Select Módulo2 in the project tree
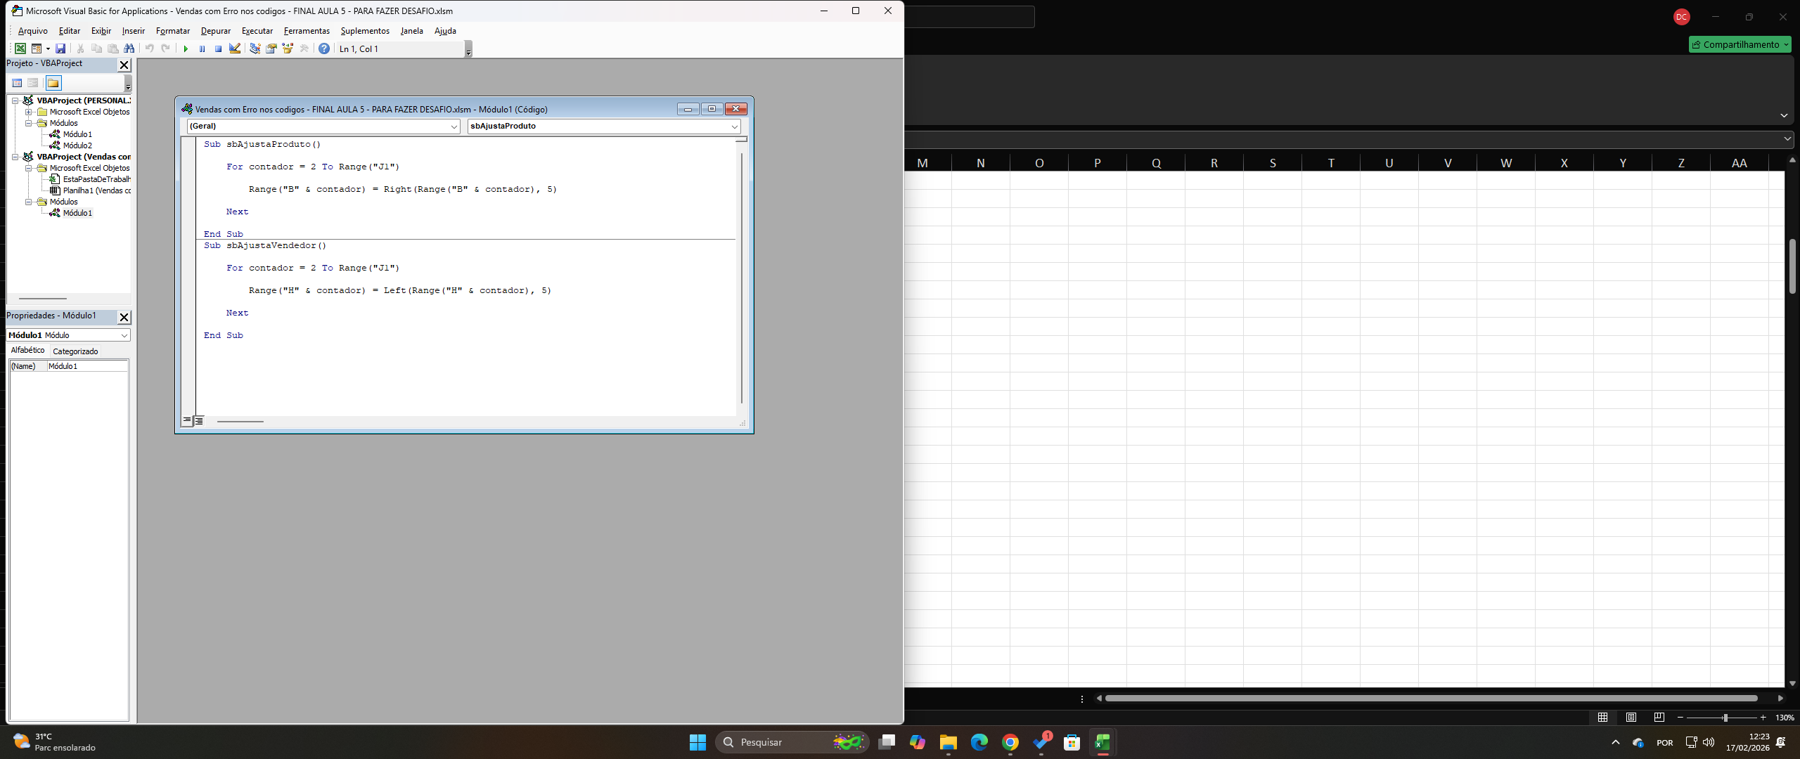The width and height of the screenshot is (1800, 759). (77, 145)
